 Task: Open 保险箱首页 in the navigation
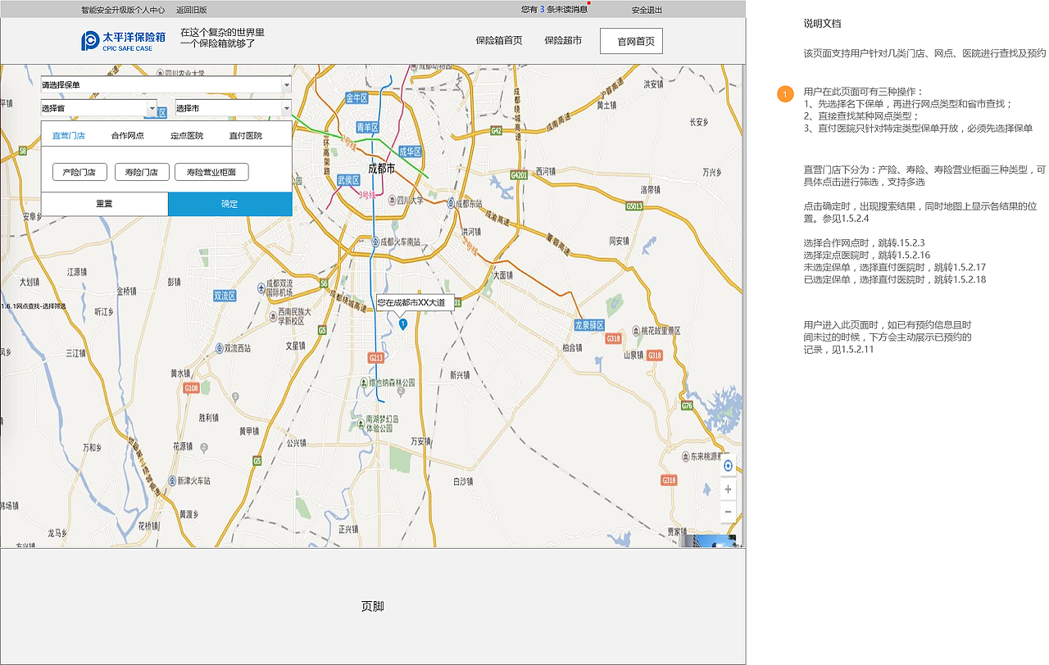[x=499, y=40]
